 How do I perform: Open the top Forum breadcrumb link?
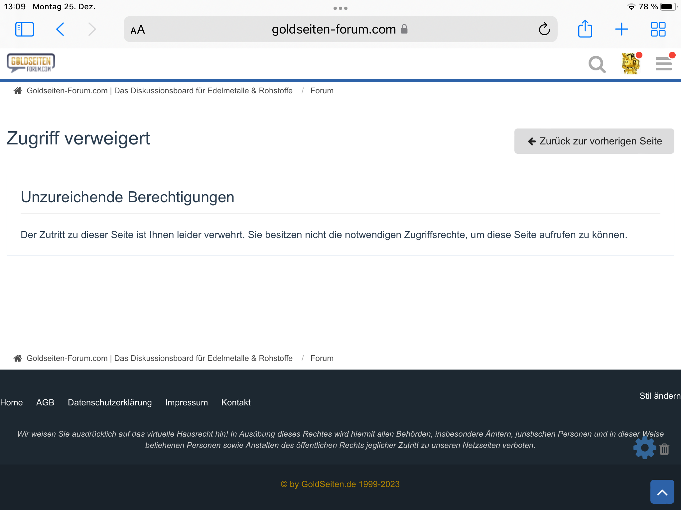tap(322, 91)
